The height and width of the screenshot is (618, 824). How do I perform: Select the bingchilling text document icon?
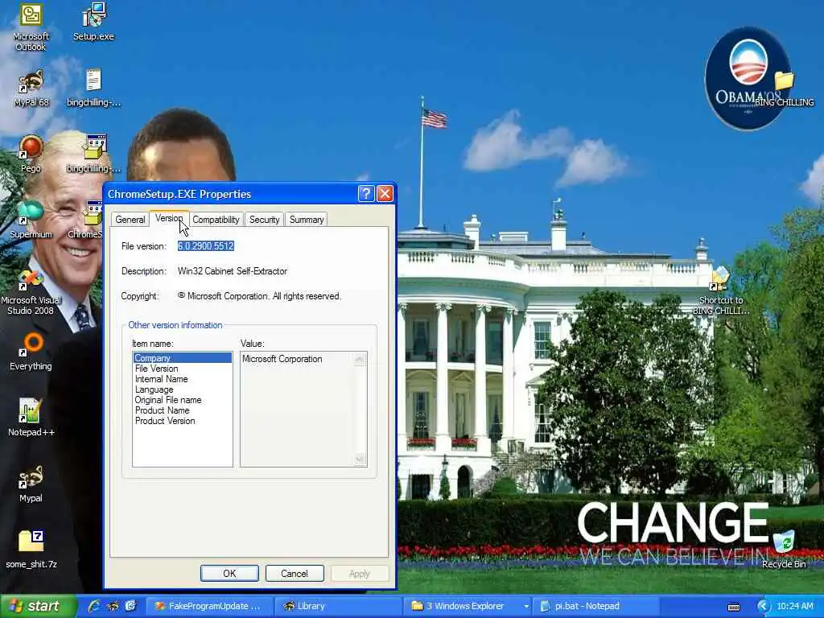(x=93, y=89)
